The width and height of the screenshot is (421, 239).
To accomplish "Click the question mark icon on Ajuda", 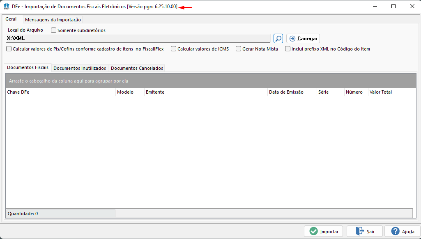I will 395,231.
